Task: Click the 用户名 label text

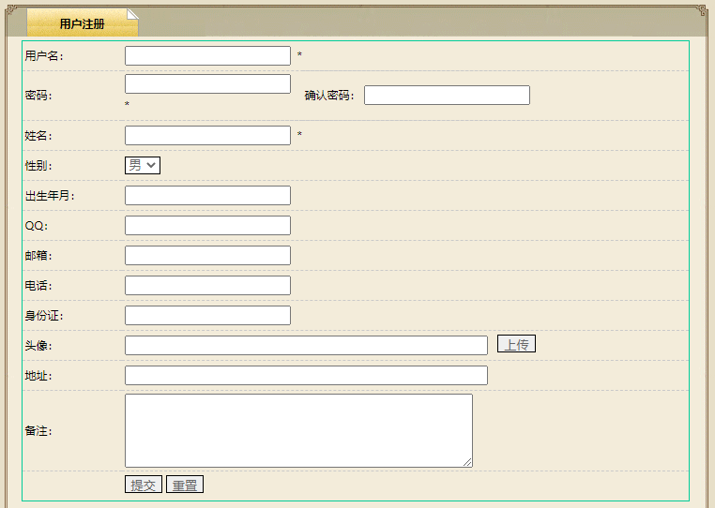Action: [x=44, y=56]
